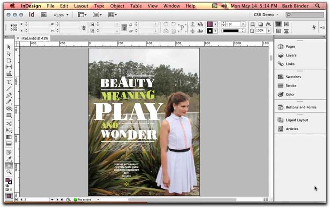
Task: Open the preflight No errors menu
Action: coord(98,199)
